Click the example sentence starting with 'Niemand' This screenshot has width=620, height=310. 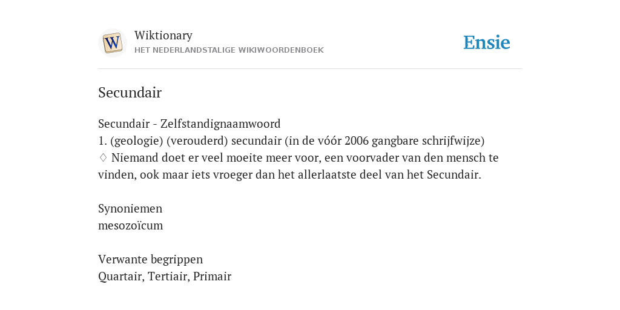298,166
